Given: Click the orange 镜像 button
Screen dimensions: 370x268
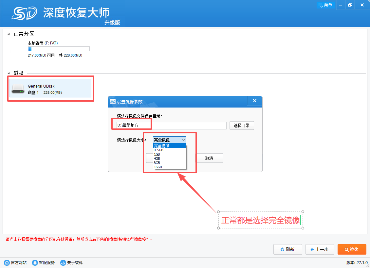Looking at the screenshot, I should tap(352, 249).
